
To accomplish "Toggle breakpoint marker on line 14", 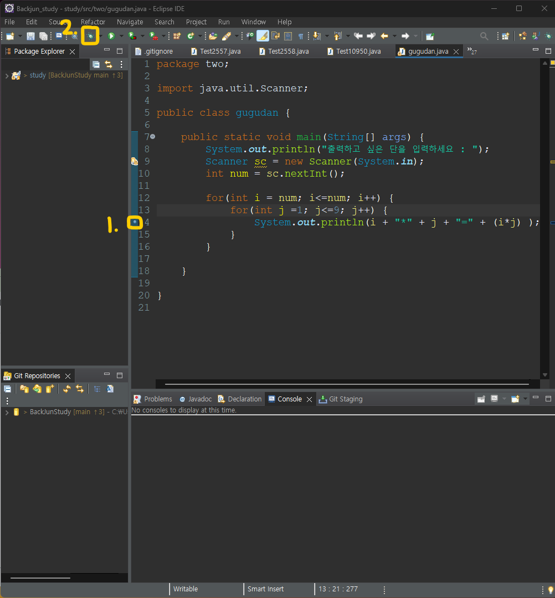I will point(135,222).
